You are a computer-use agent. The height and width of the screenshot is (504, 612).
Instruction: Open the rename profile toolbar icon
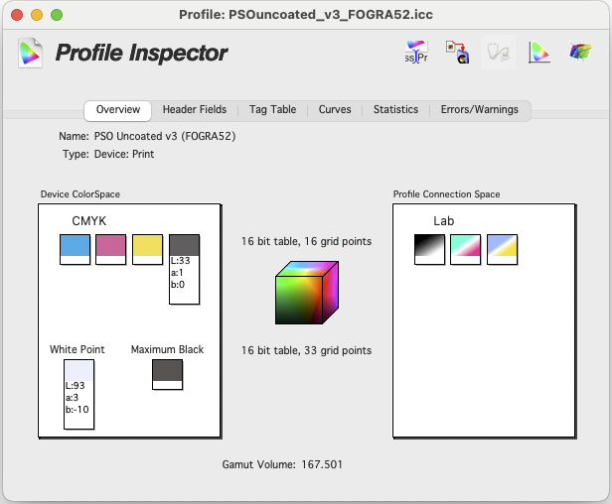(416, 52)
